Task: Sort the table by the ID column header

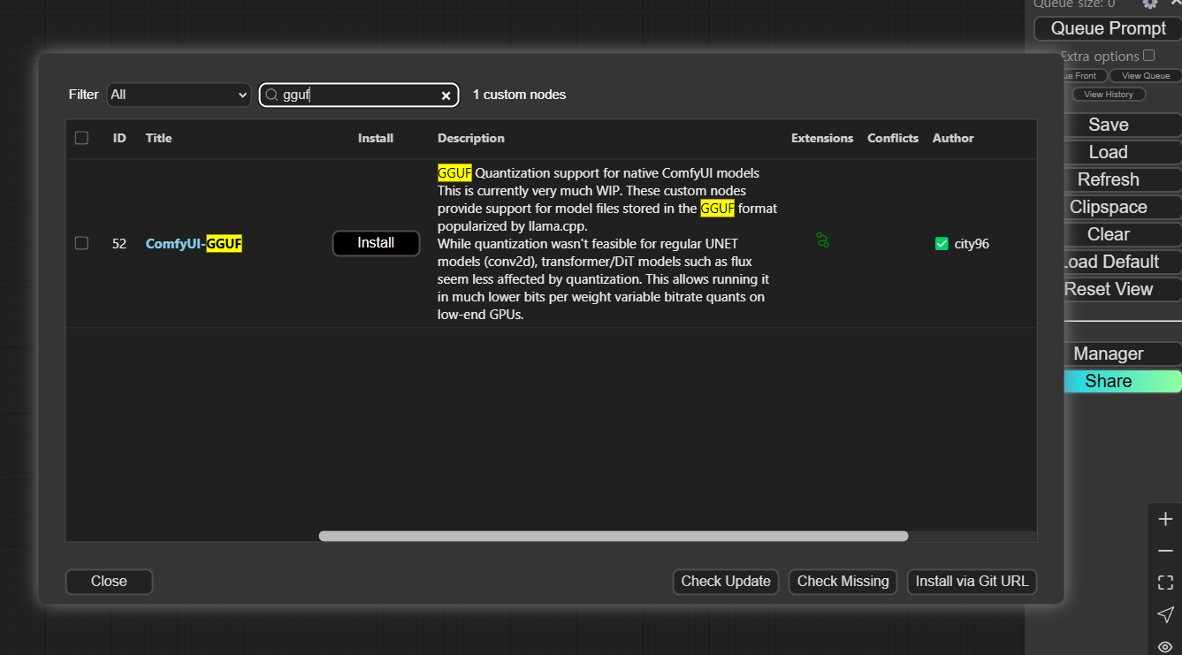Action: pos(119,138)
